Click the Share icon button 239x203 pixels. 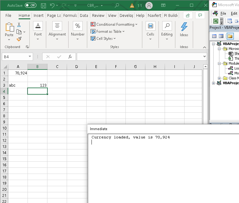coord(188,15)
